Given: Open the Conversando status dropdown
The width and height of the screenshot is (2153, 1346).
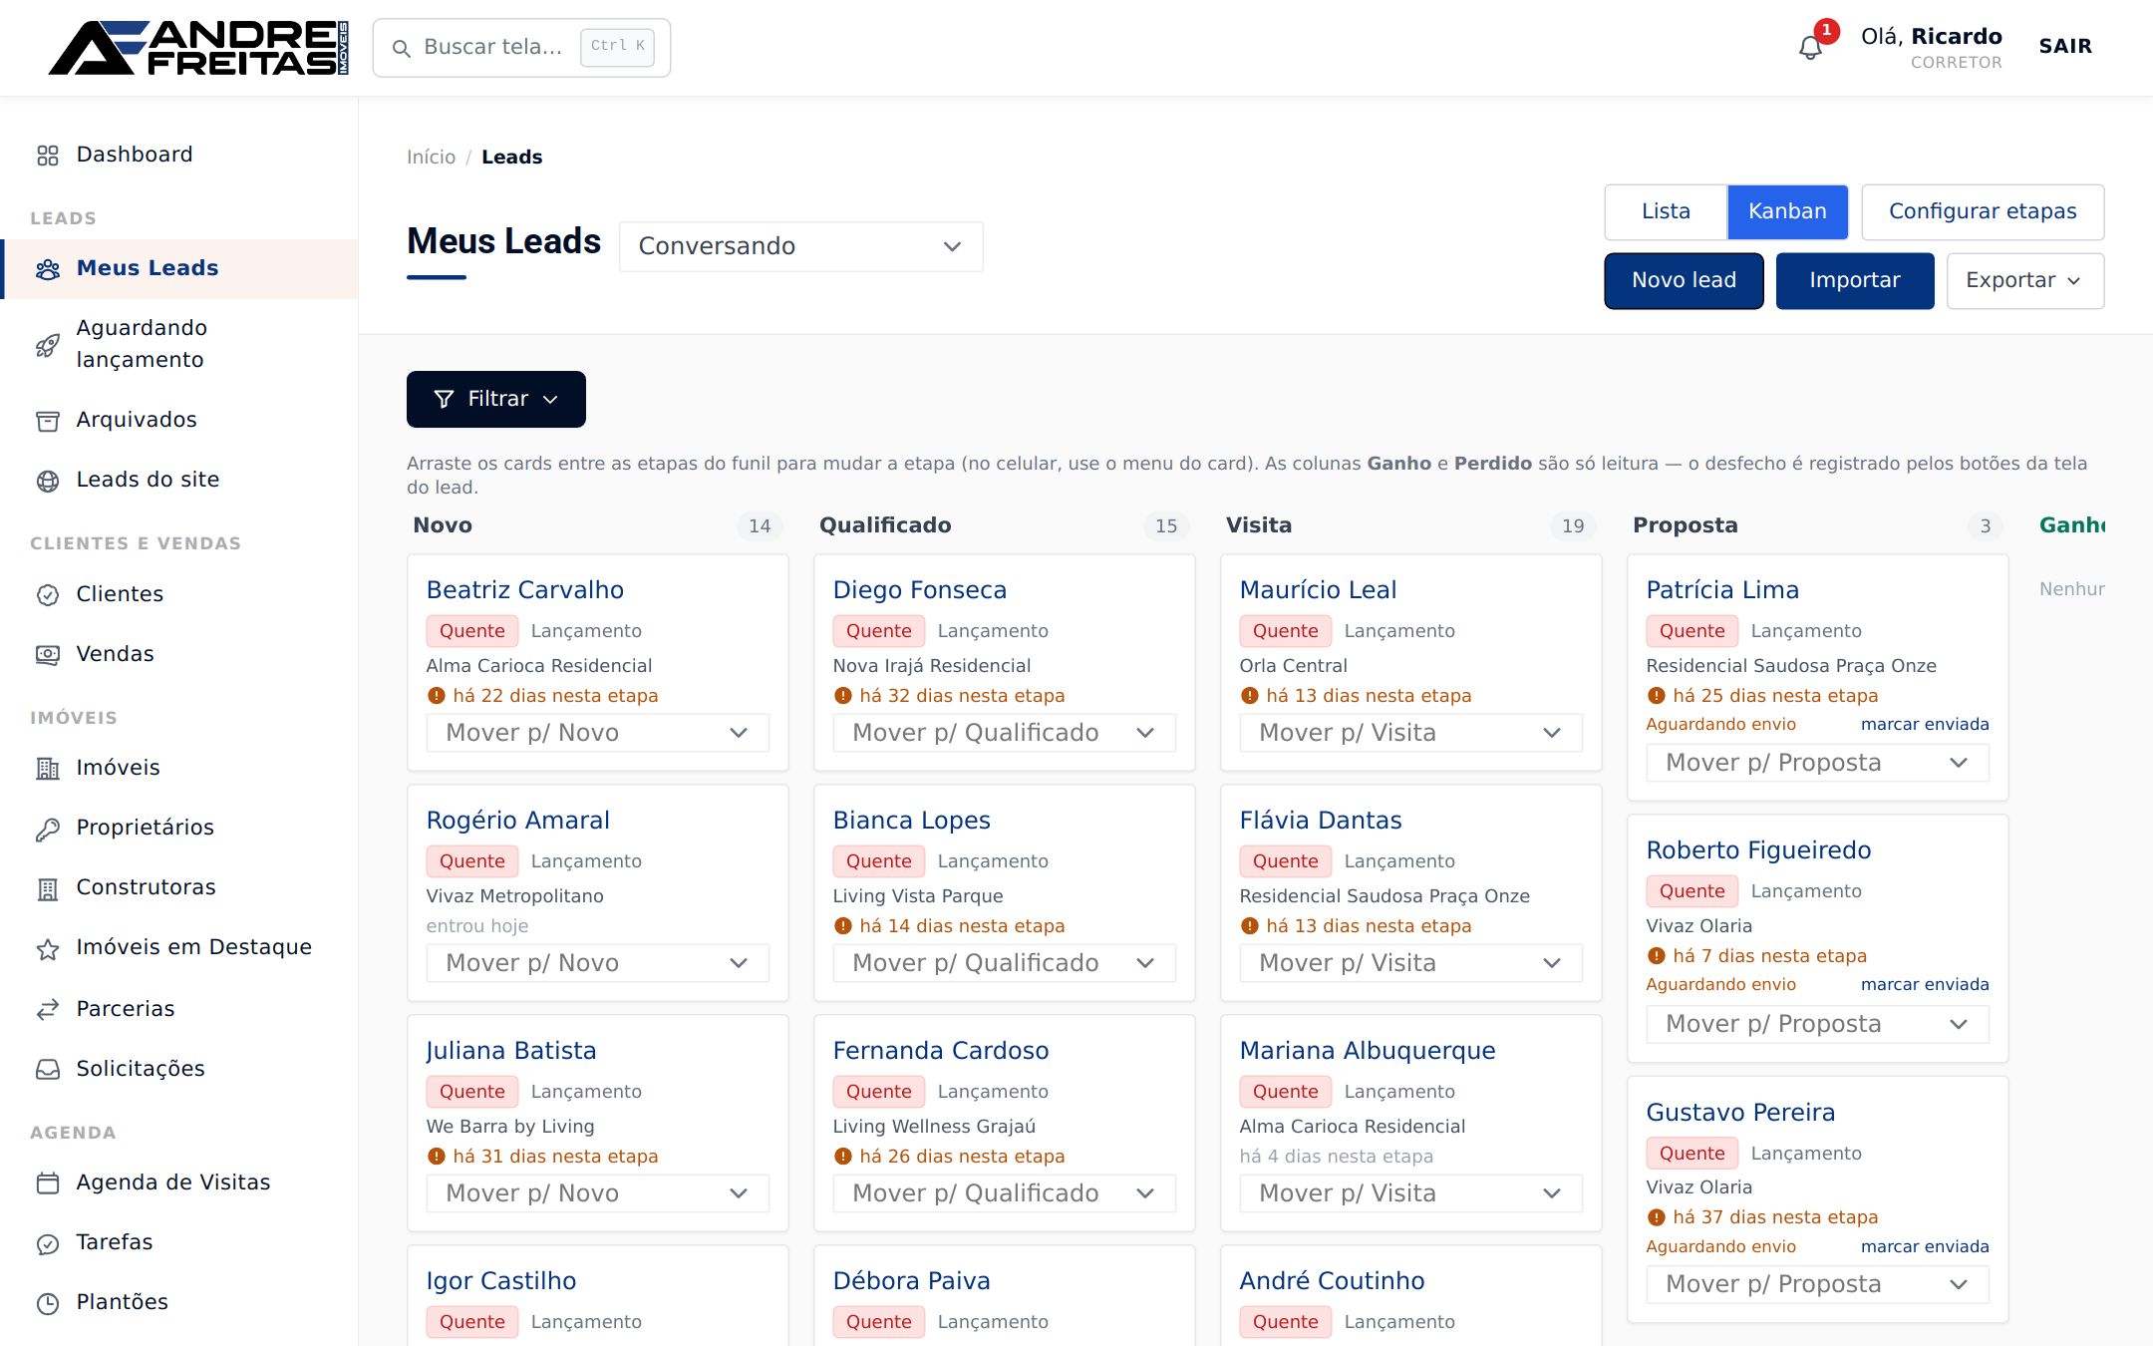Looking at the screenshot, I should [800, 246].
